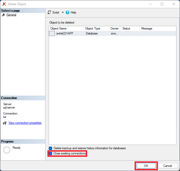Select the avtrel231APP database row
Viewport: 180px width, 171px height.
[x=65, y=33]
